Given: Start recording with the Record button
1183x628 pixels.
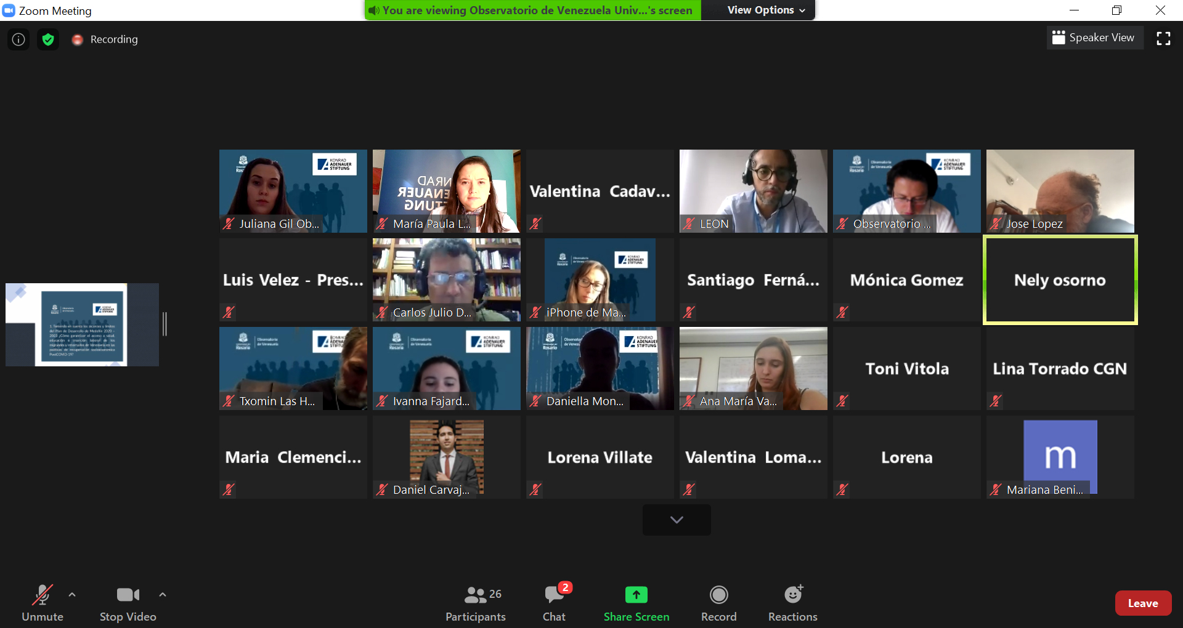Looking at the screenshot, I should point(718,603).
